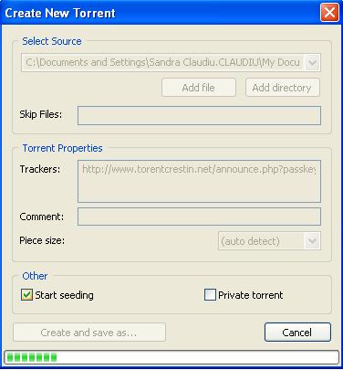Click the green progress bar
Image resolution: width=343 pixels, height=370 pixels.
(171, 357)
